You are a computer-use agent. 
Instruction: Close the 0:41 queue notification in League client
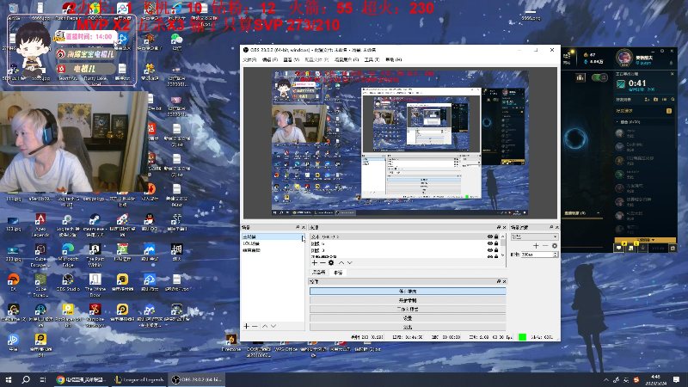pos(673,74)
